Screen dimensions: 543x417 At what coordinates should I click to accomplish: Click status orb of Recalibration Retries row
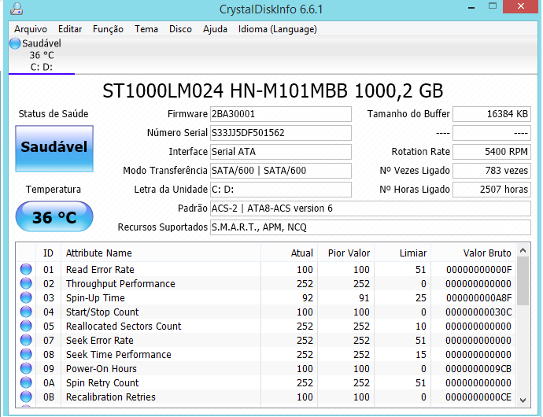(26, 397)
